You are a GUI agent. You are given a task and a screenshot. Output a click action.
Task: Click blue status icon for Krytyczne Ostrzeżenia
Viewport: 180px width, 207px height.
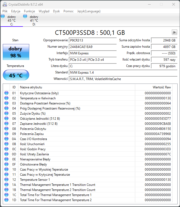point(6,93)
